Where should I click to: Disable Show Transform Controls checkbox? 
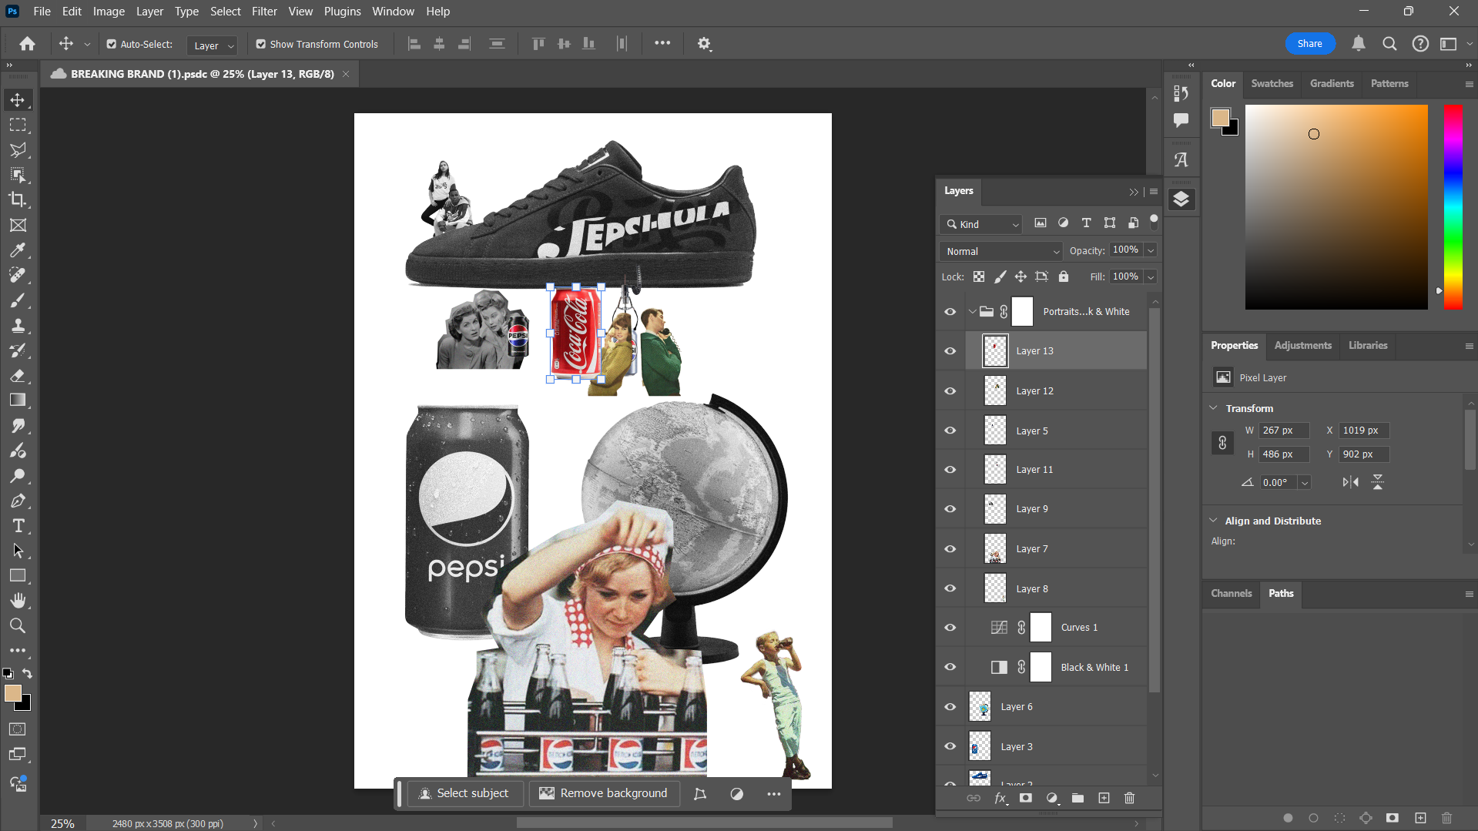coord(261,45)
